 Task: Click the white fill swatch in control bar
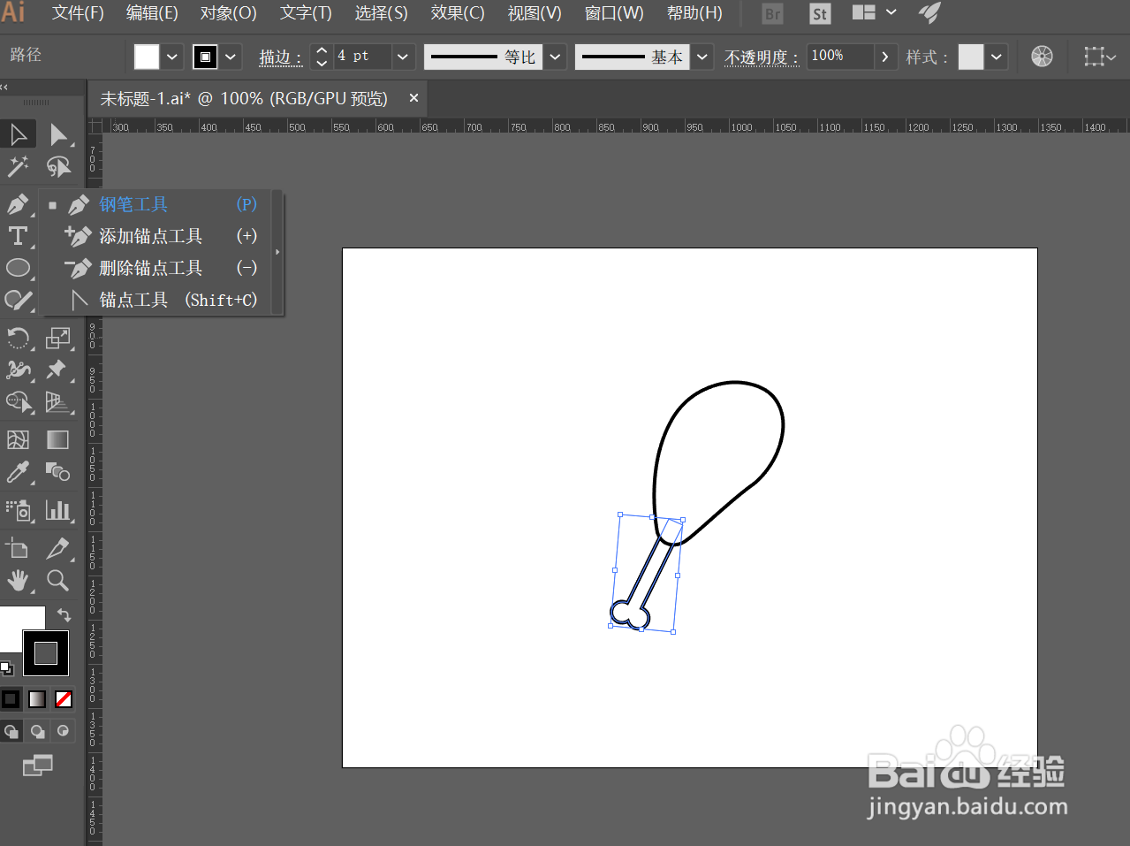147,57
